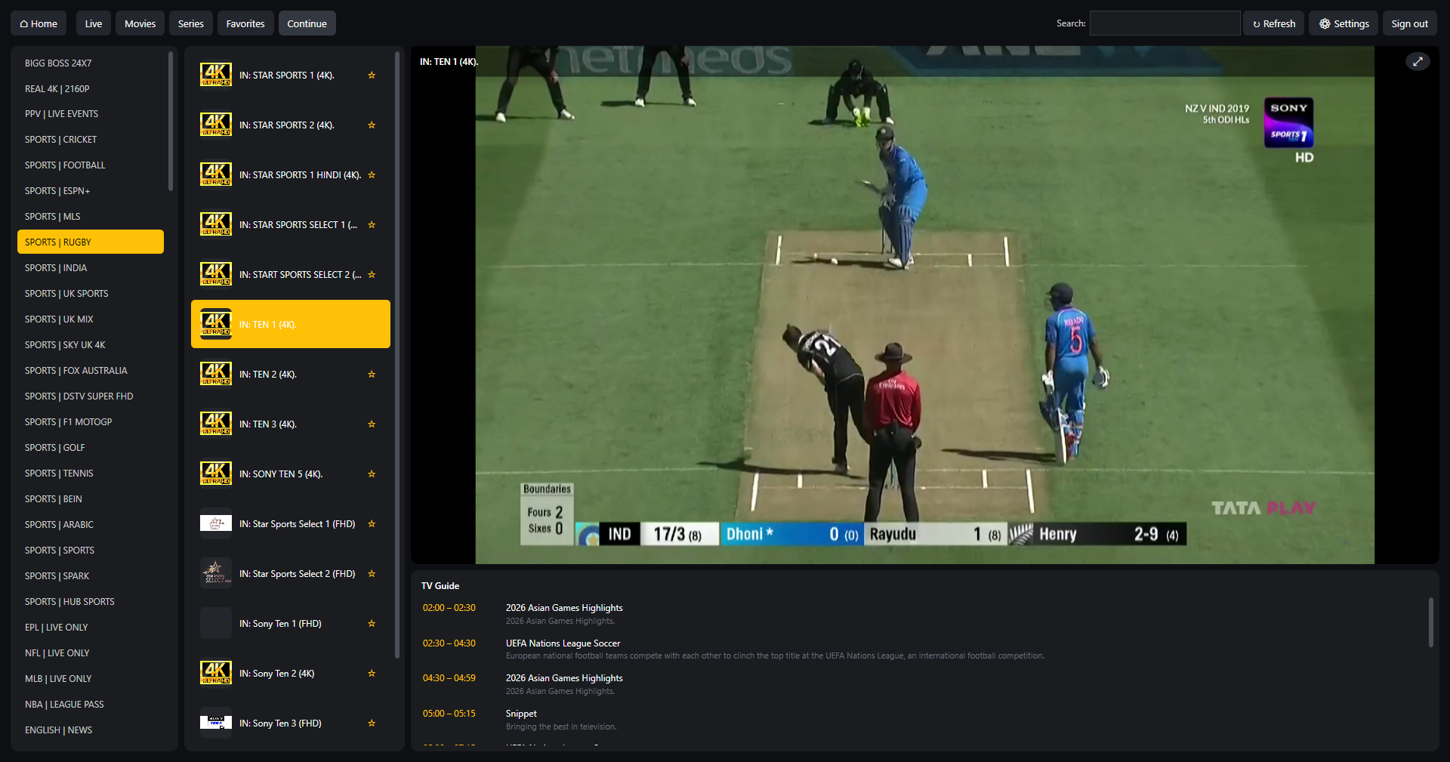Toggle favorite star on IN: TEN 2 (4K)
The width and height of the screenshot is (1450, 762).
click(372, 375)
